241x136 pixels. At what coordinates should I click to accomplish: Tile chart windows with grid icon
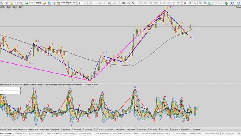[210, 3]
